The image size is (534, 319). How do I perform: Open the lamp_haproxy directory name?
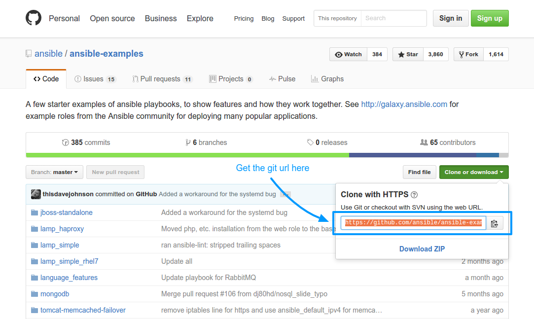[x=62, y=229]
